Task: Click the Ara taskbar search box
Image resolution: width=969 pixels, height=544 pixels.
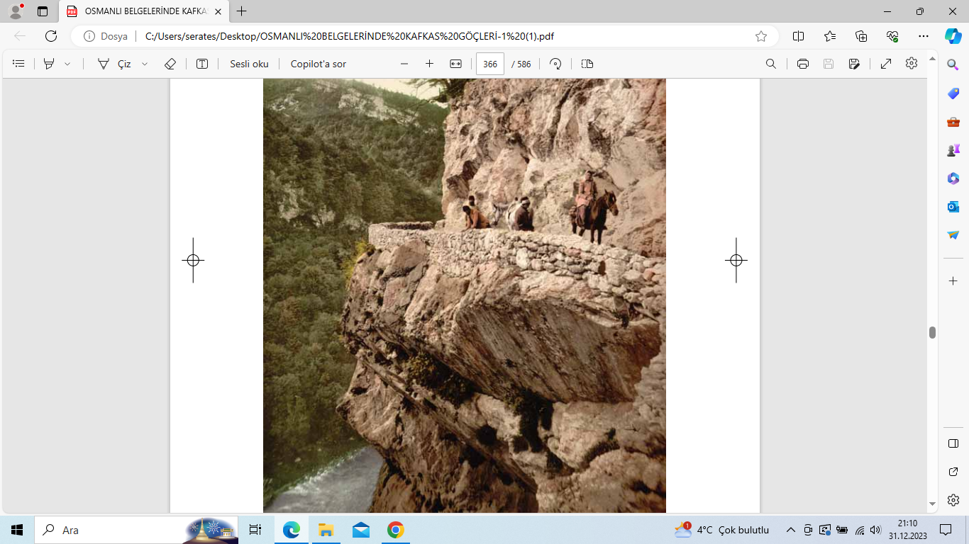Action: coord(136,530)
